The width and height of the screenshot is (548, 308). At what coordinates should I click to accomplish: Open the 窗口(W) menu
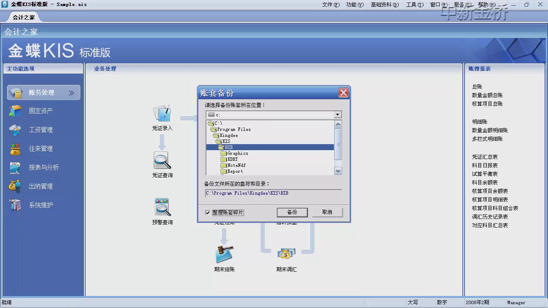coord(439,4)
